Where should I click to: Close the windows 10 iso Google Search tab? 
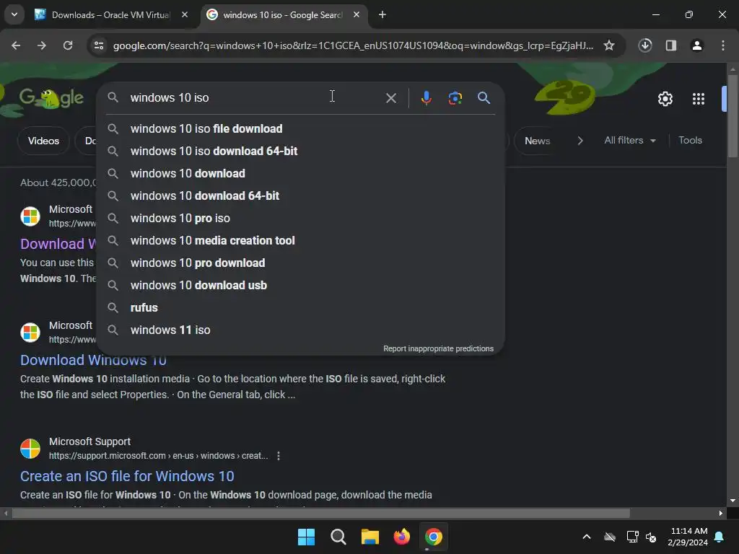[357, 14]
